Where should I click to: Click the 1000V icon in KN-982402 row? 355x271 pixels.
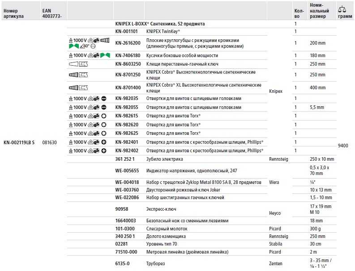(x=77, y=150)
